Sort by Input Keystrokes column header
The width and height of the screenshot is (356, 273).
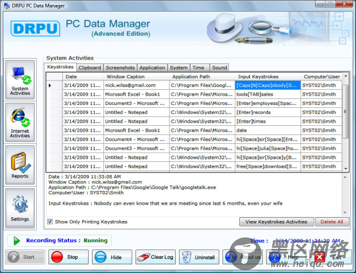pyautogui.click(x=268, y=77)
